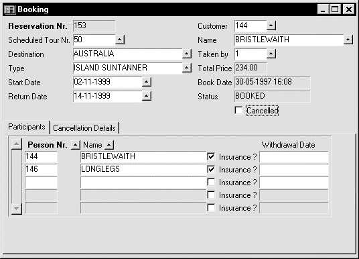This screenshot has height=259, width=359.
Task: Uncheck Insurance for BRISTLEWAITH
Action: (x=211, y=157)
